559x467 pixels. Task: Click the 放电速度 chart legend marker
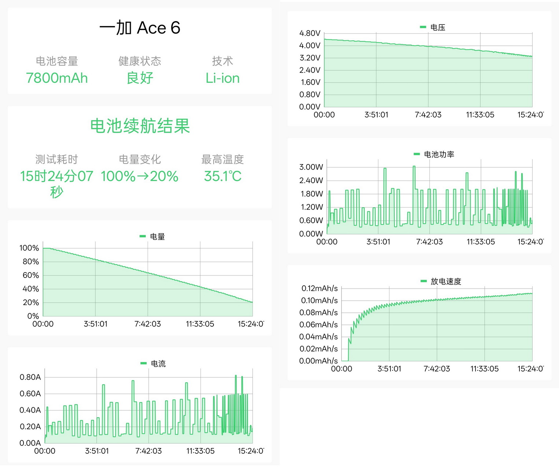(x=423, y=281)
